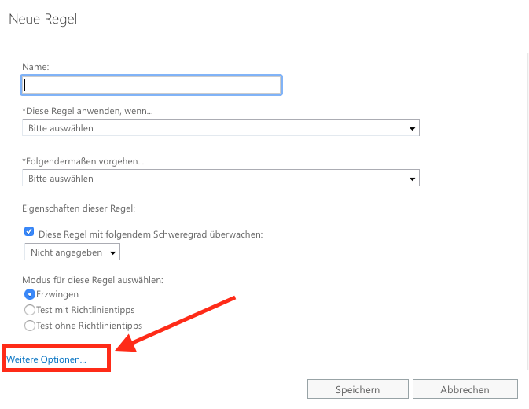529x409 pixels.
Task: Click the 'Diese Regel mit folgendem Schweregrad überwachen' label
Action: click(x=150, y=234)
